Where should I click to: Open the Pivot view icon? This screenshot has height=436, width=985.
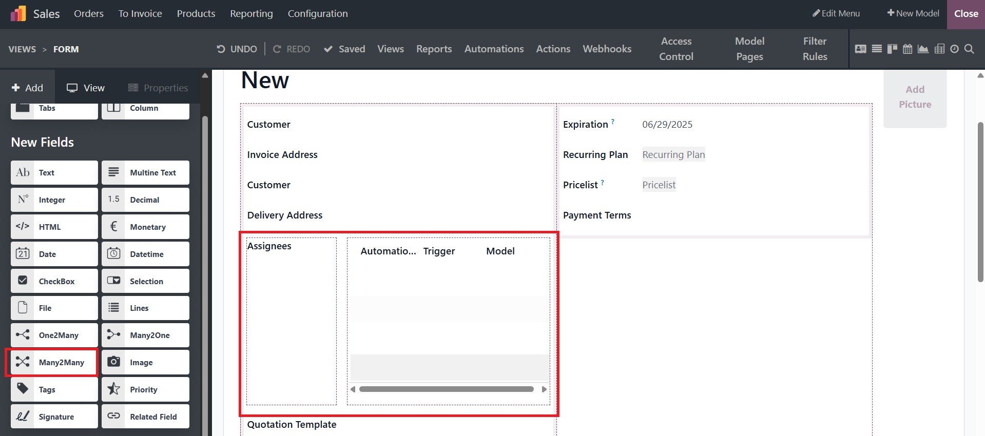939,49
